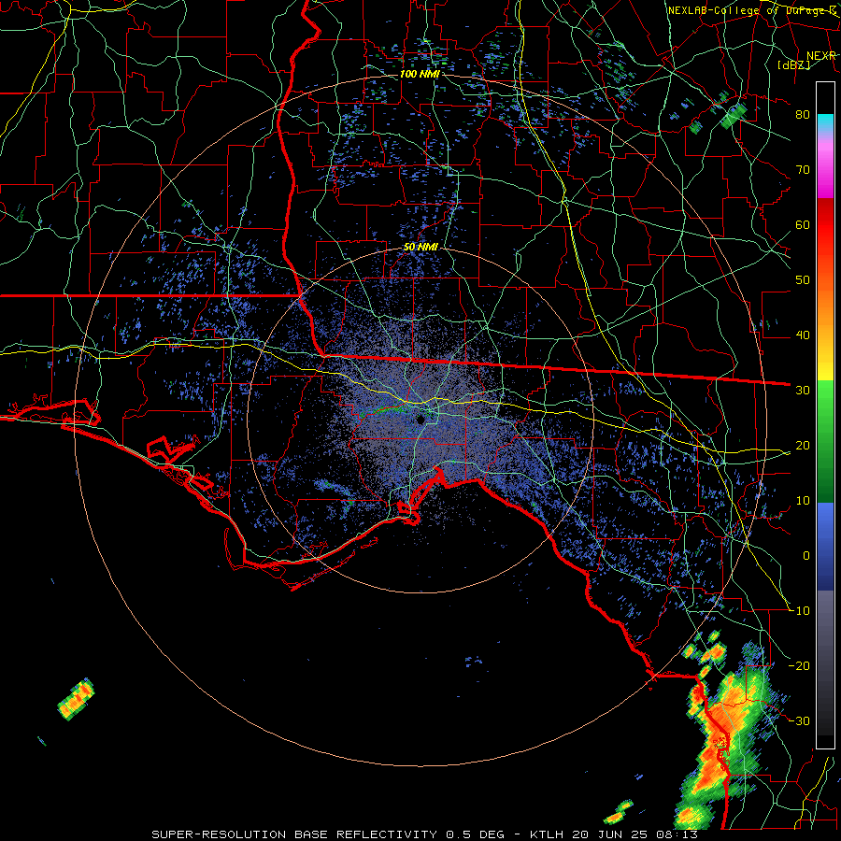Click the gray segment of the reflectivity color bar
The width and height of the screenshot is (841, 841).
click(825, 633)
